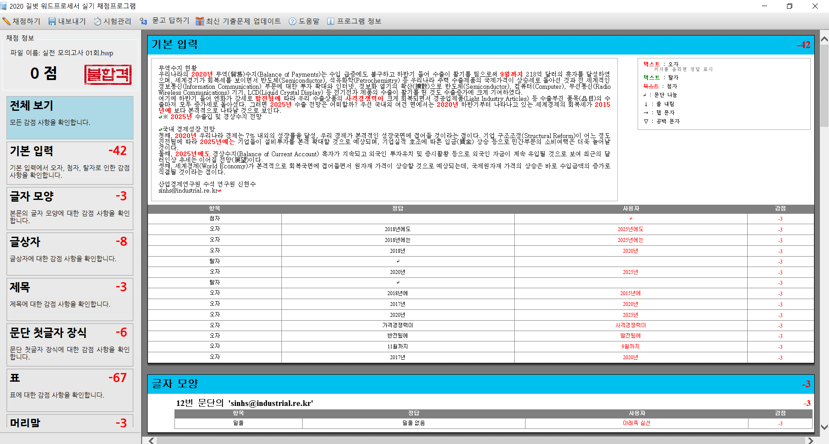Select the 제목 deduction category

pos(70,299)
